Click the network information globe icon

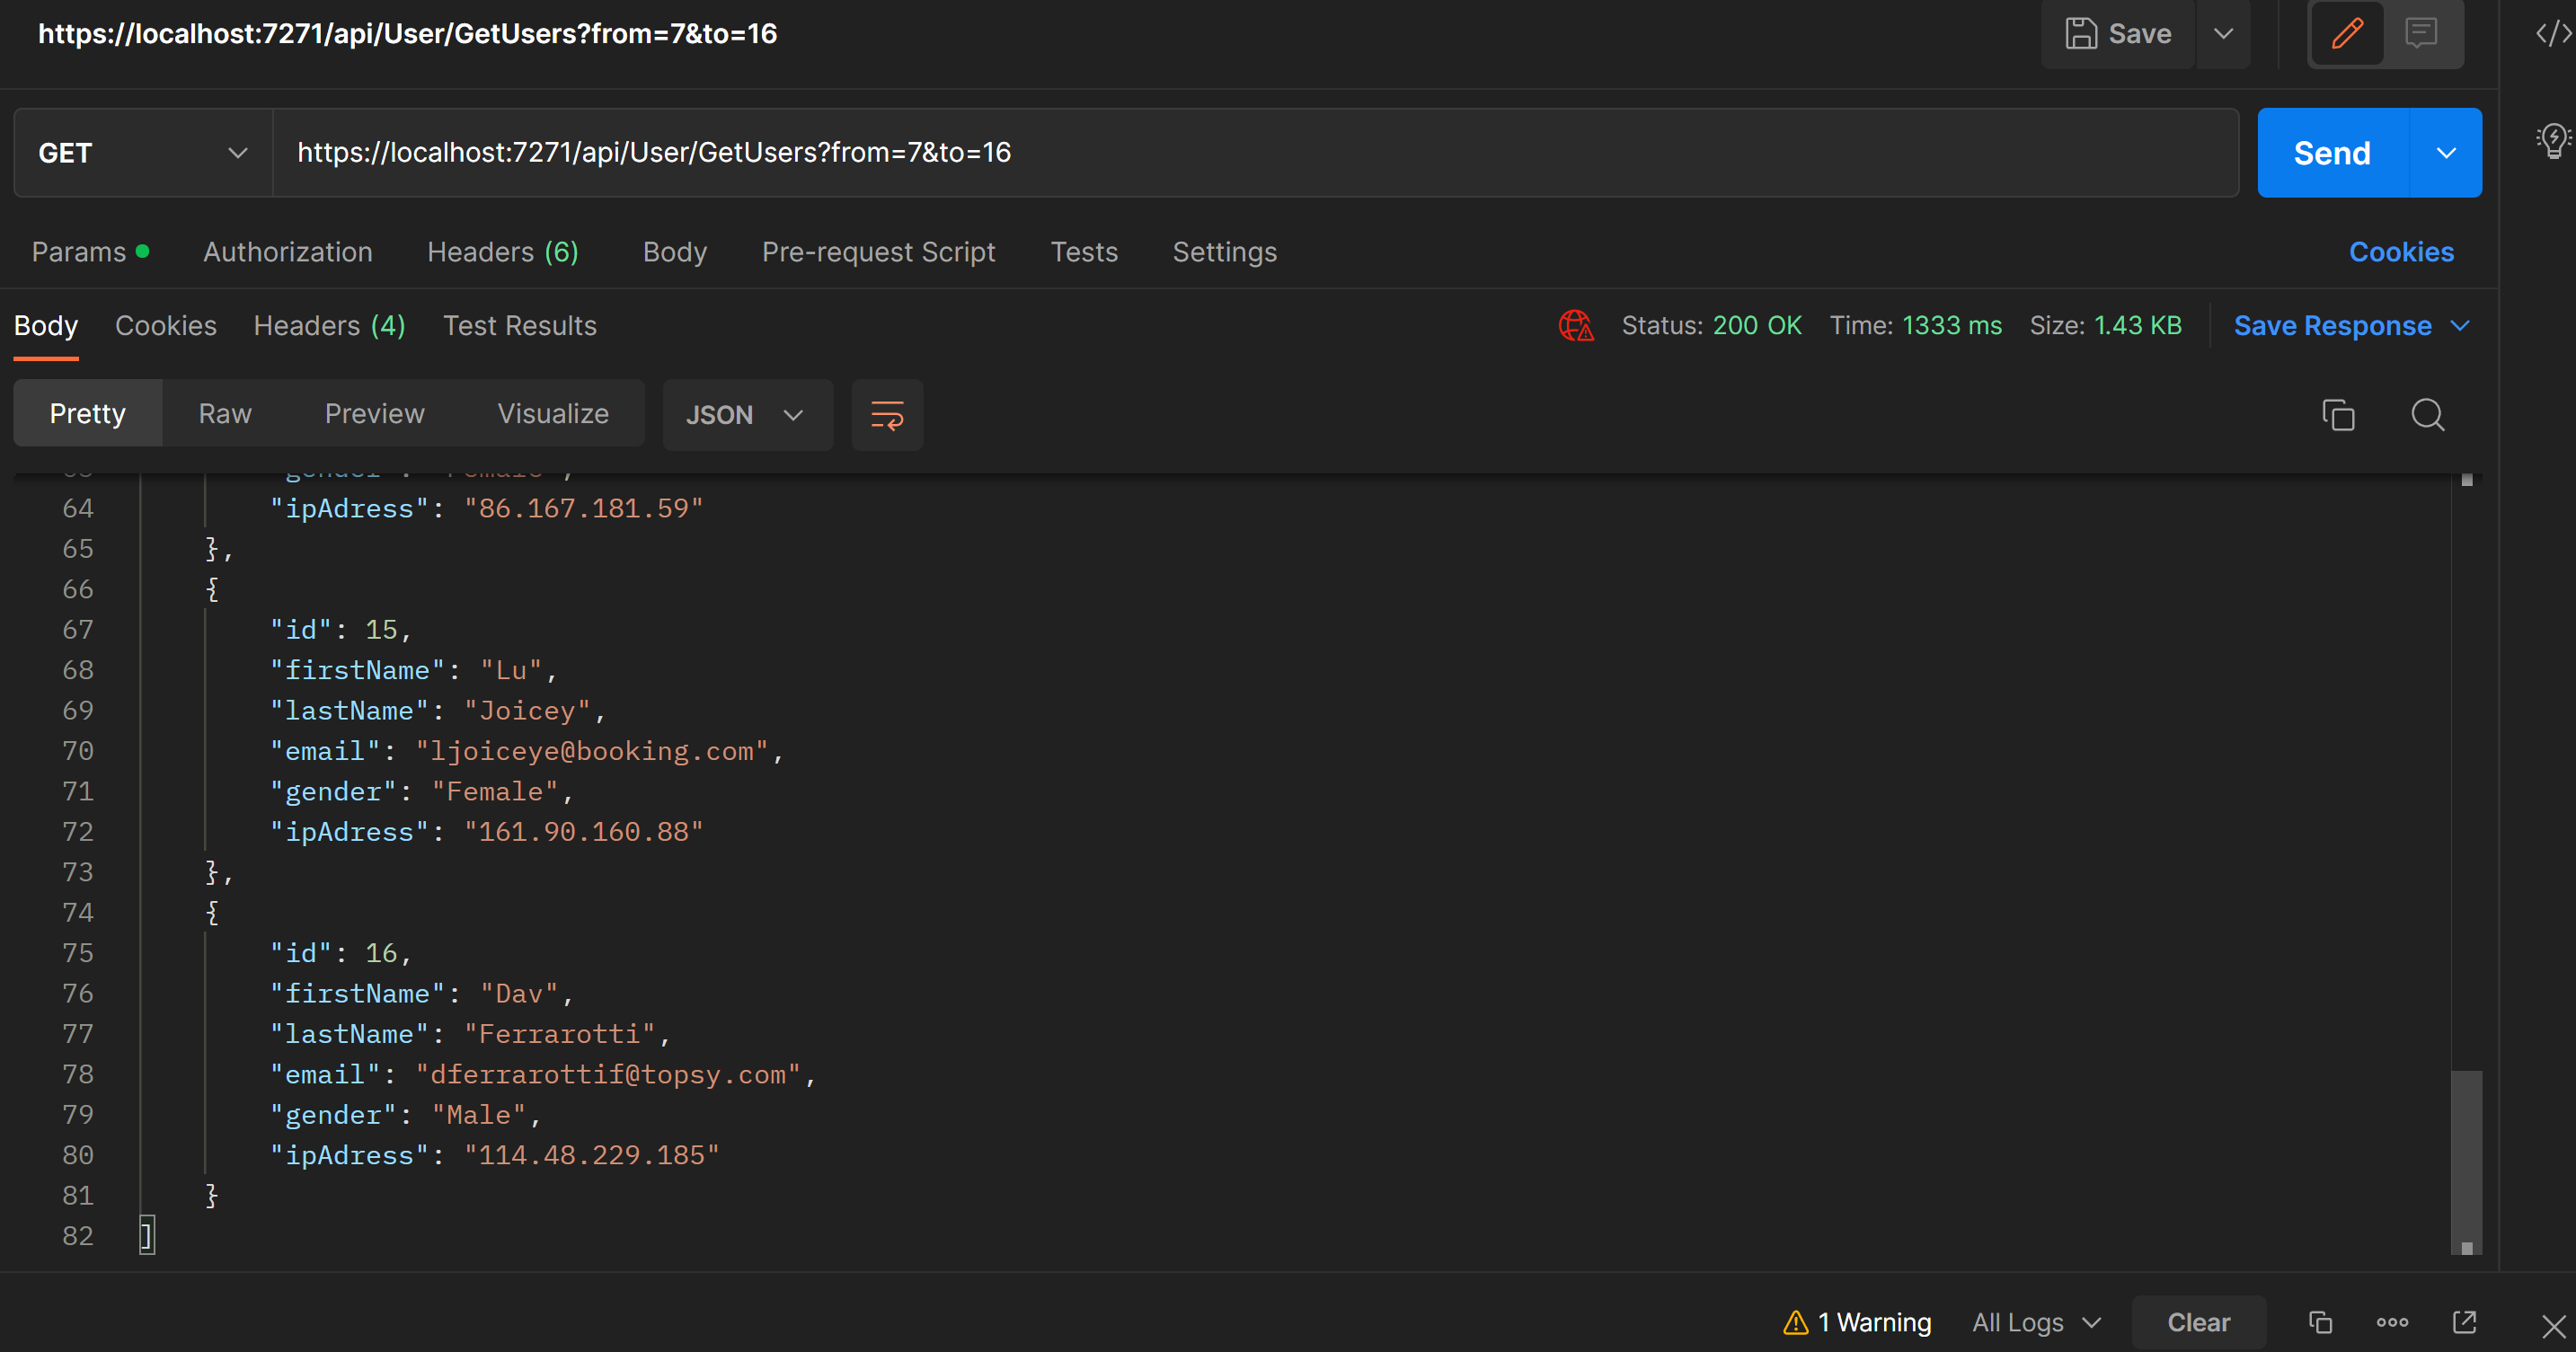point(1576,325)
